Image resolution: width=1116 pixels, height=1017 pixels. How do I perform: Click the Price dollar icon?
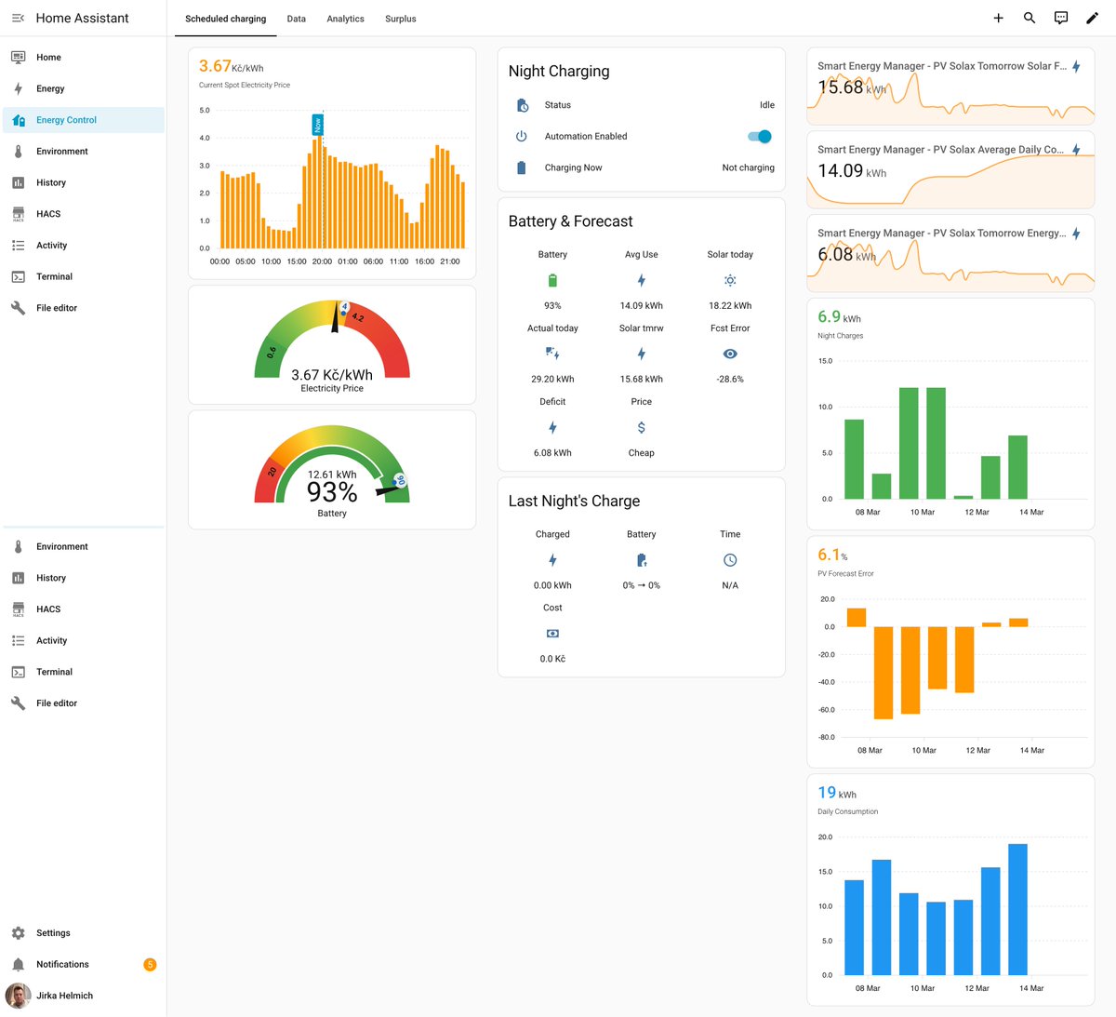[642, 428]
